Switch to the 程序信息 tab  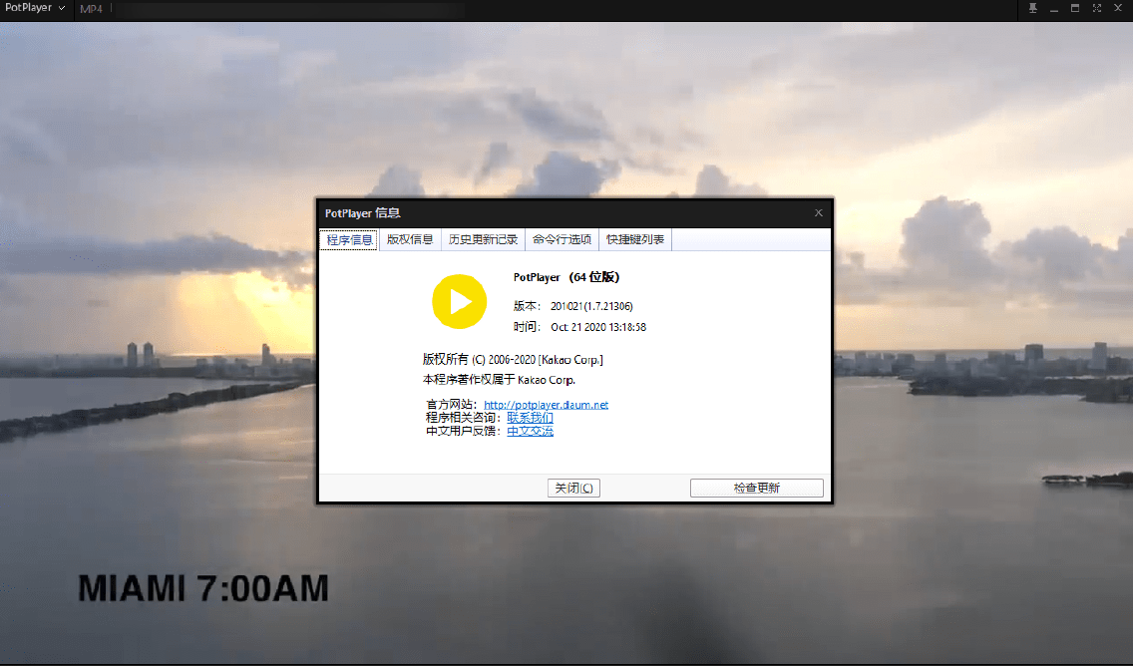click(x=349, y=239)
